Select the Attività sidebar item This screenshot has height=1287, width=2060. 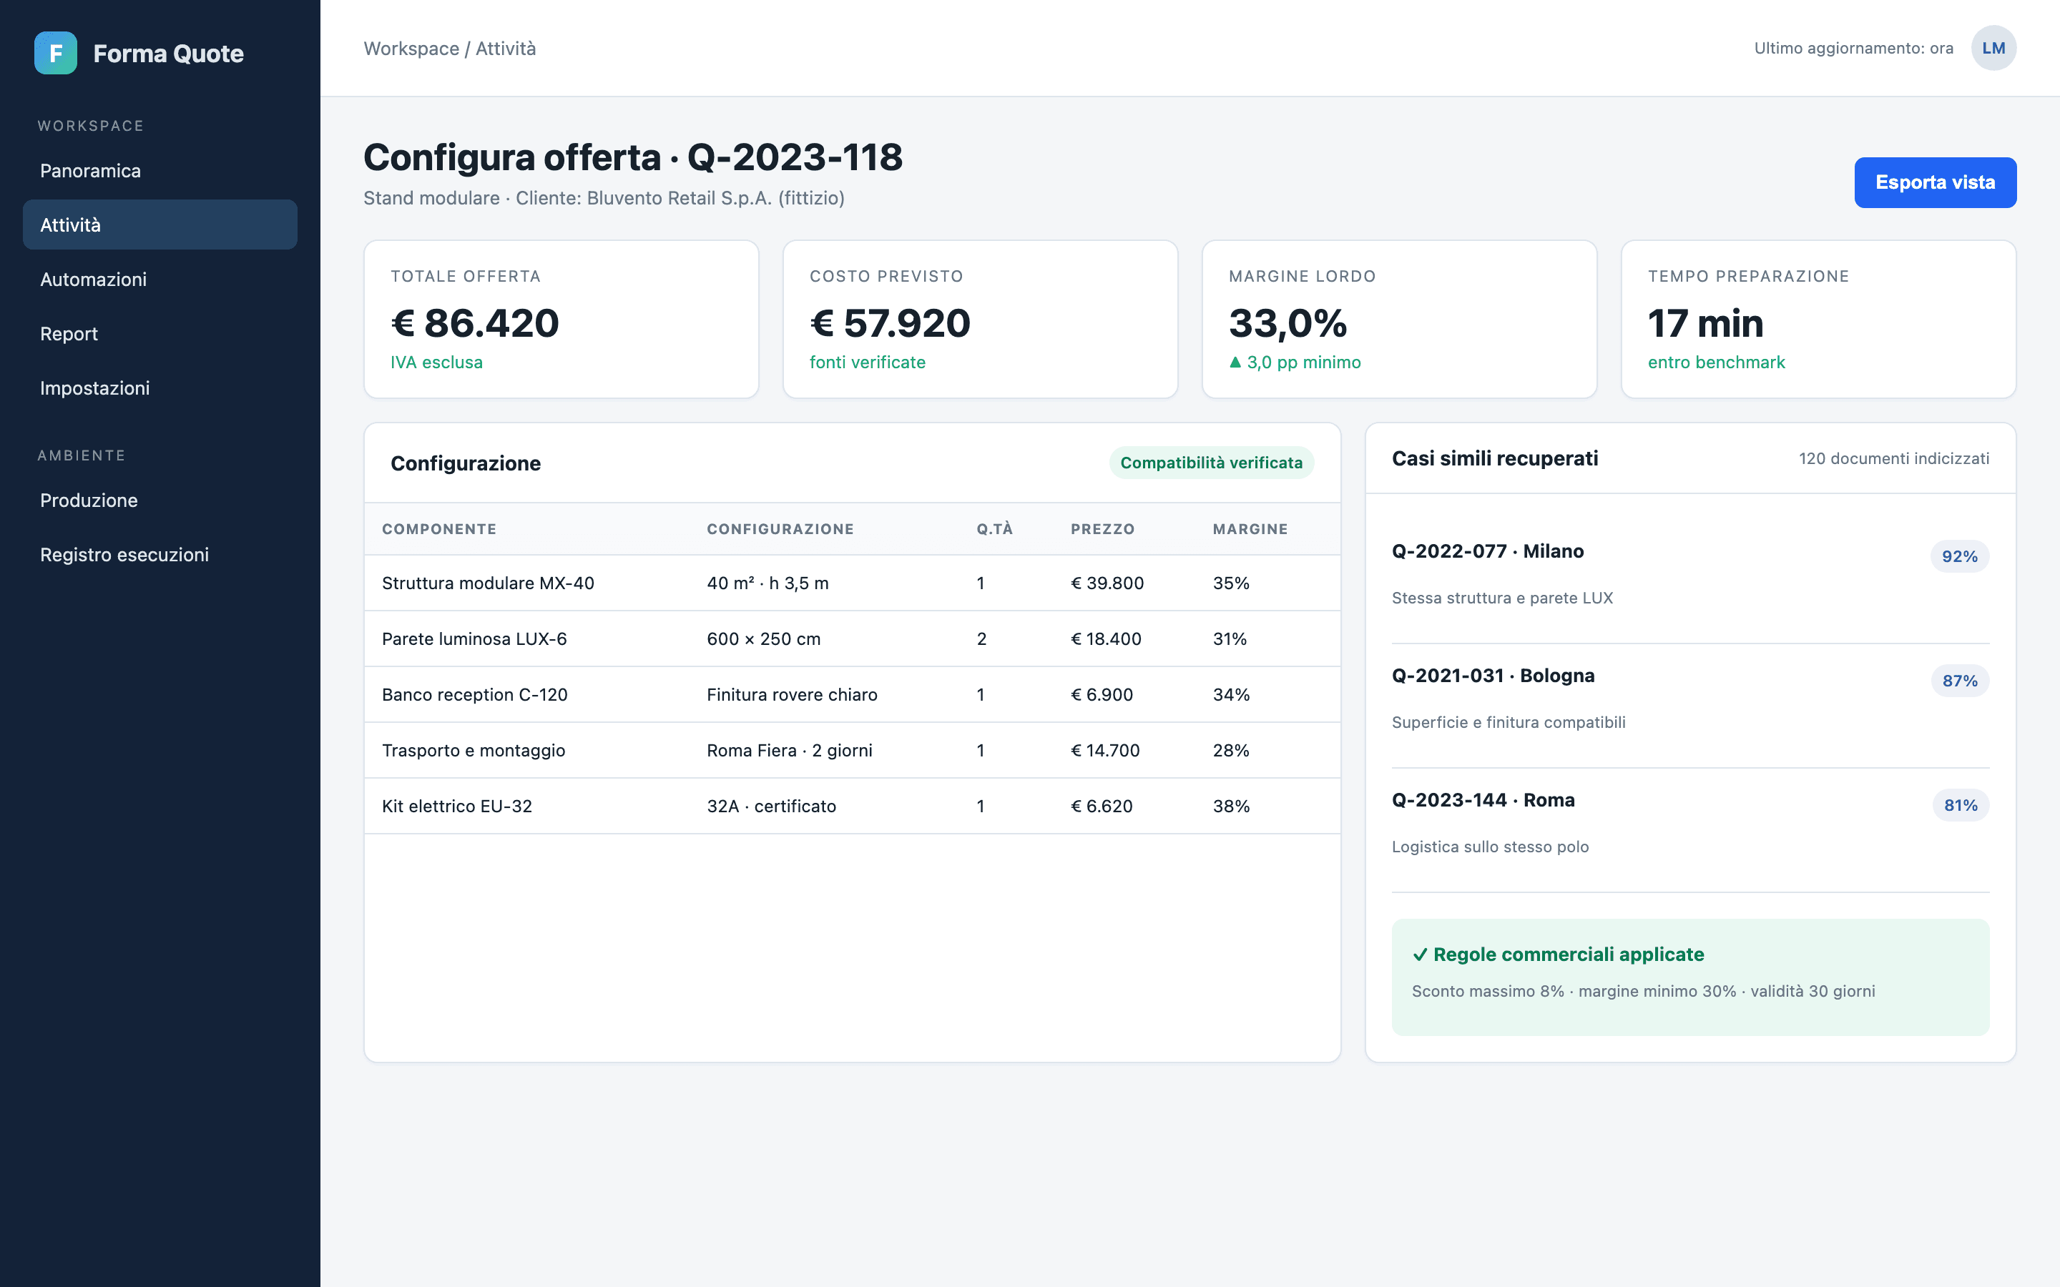pyautogui.click(x=160, y=225)
